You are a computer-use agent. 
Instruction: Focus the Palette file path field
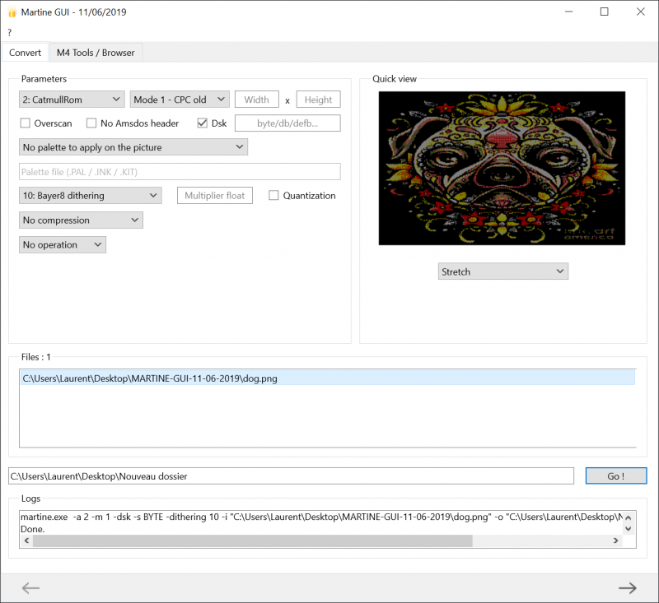click(180, 172)
